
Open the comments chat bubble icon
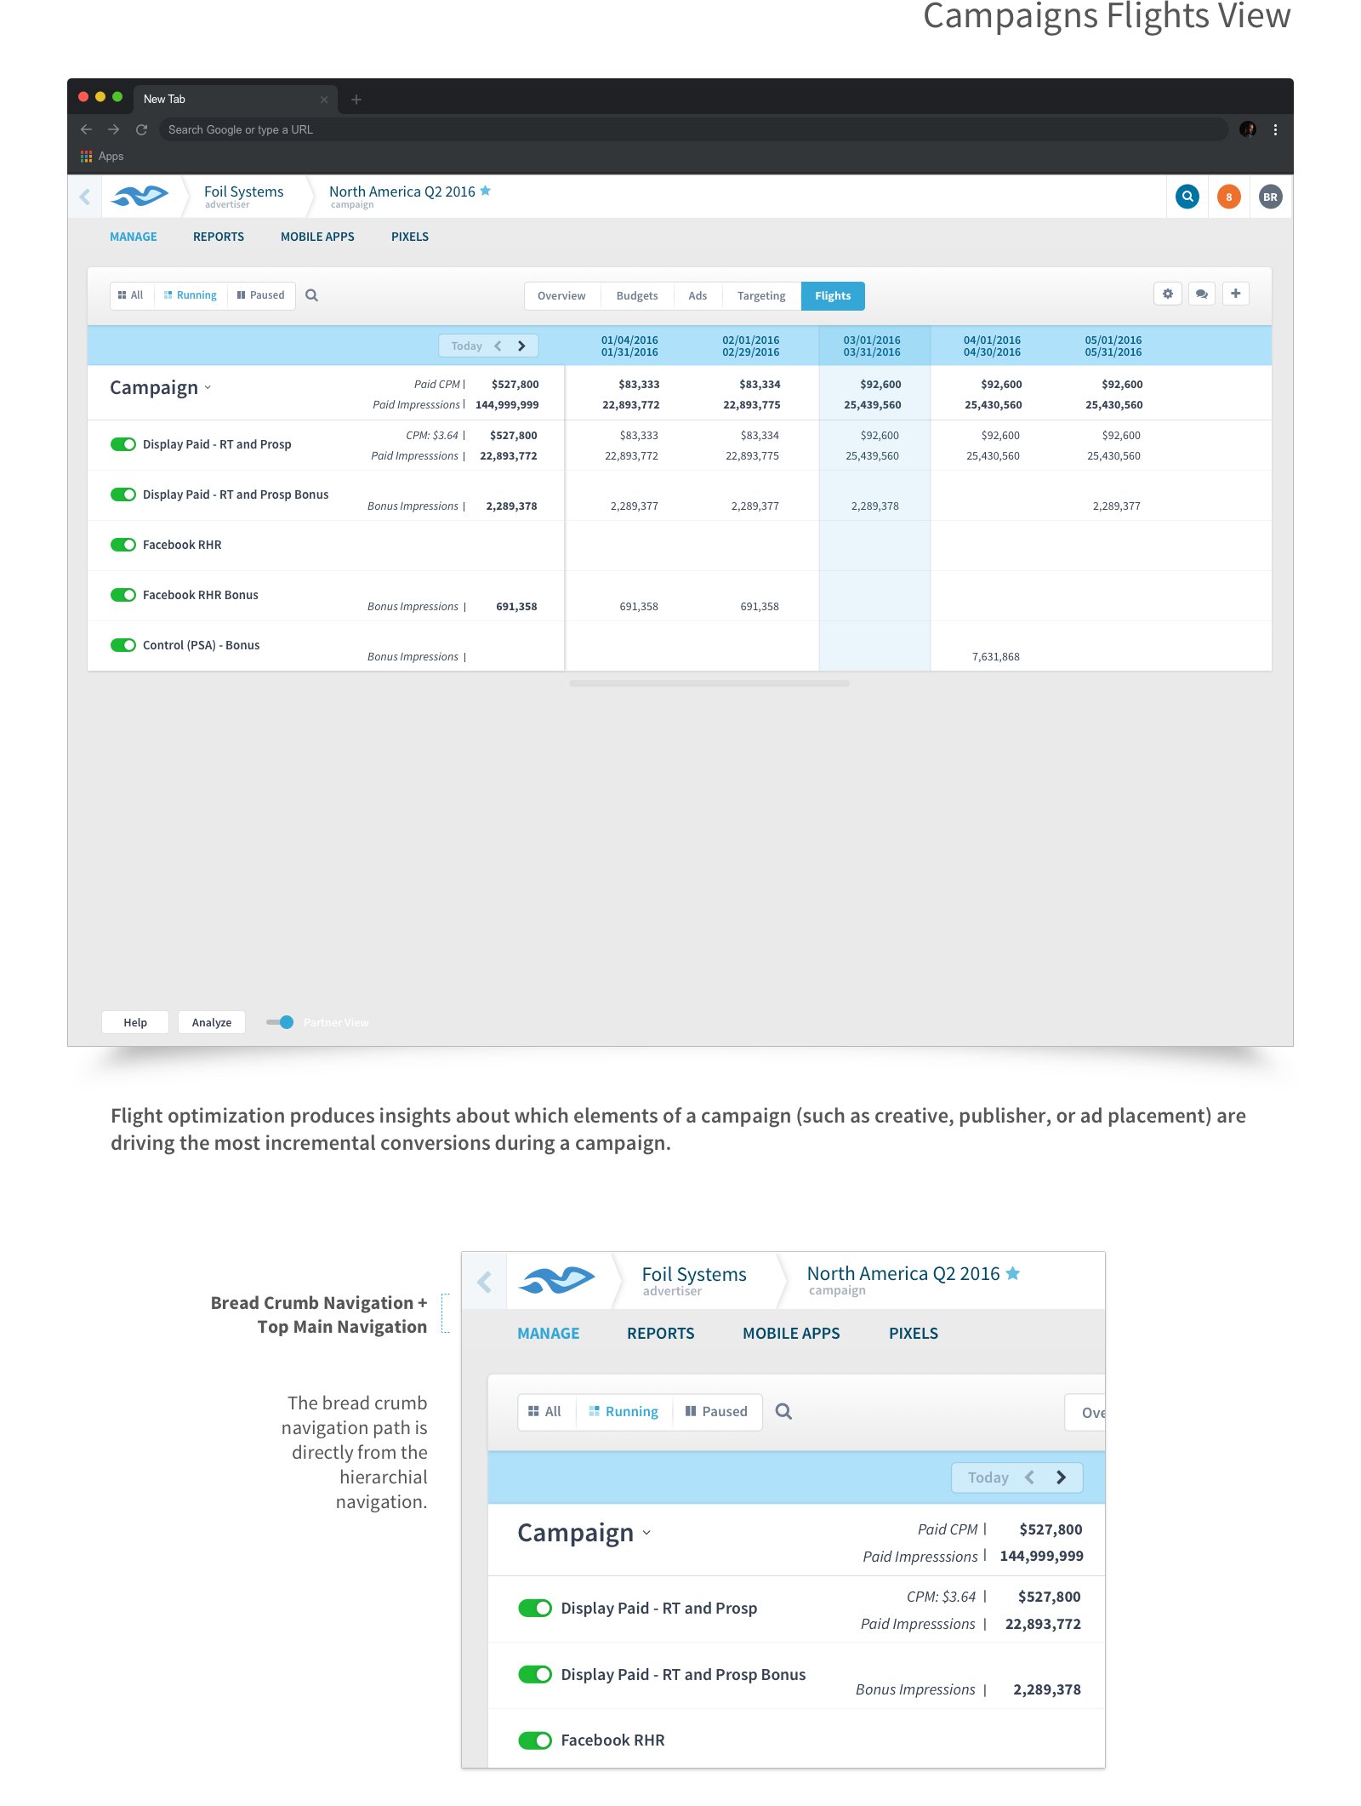pos(1201,294)
